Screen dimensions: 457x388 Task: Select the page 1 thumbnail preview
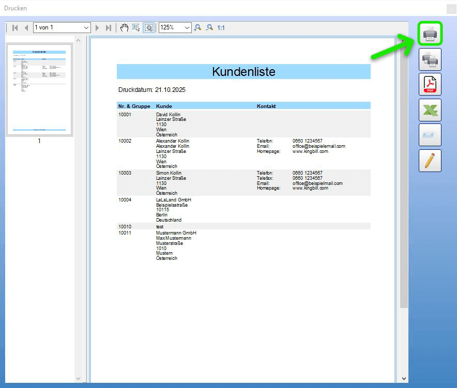[x=39, y=89]
